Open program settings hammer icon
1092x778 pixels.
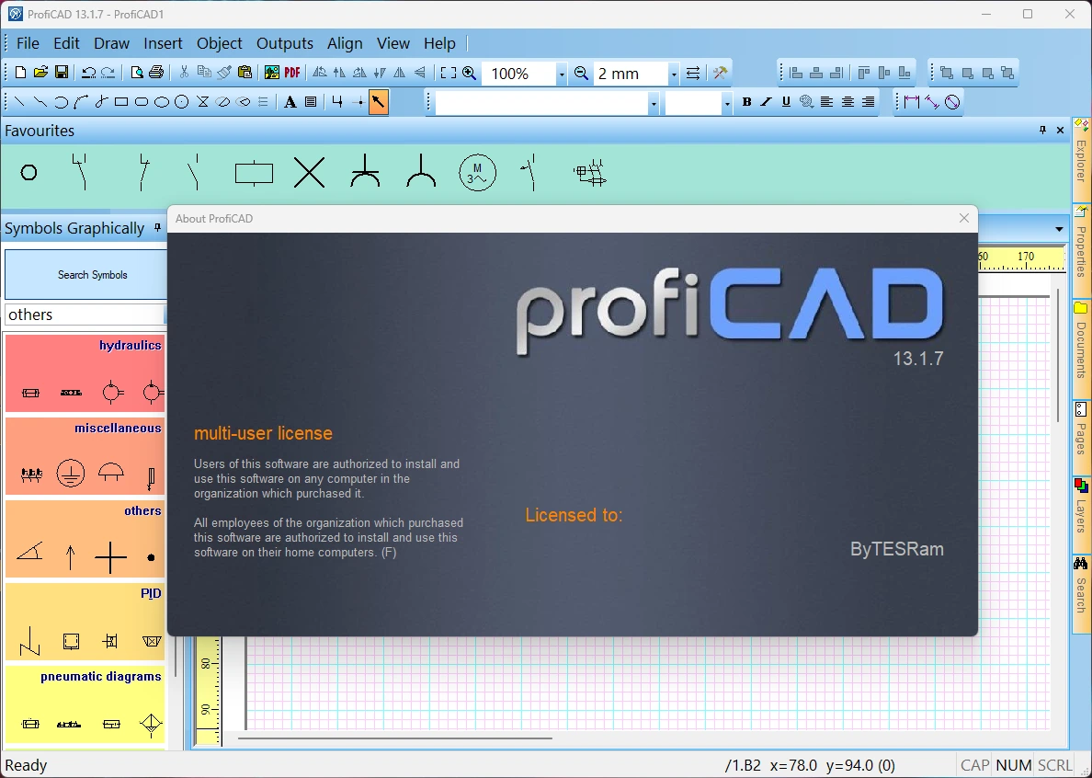(720, 73)
